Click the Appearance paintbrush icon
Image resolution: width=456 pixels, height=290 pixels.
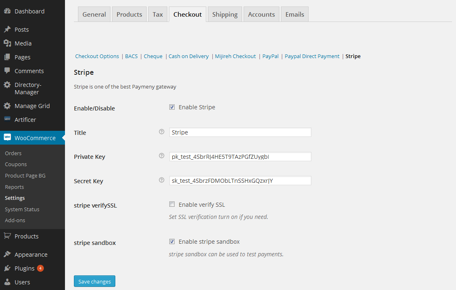point(7,254)
